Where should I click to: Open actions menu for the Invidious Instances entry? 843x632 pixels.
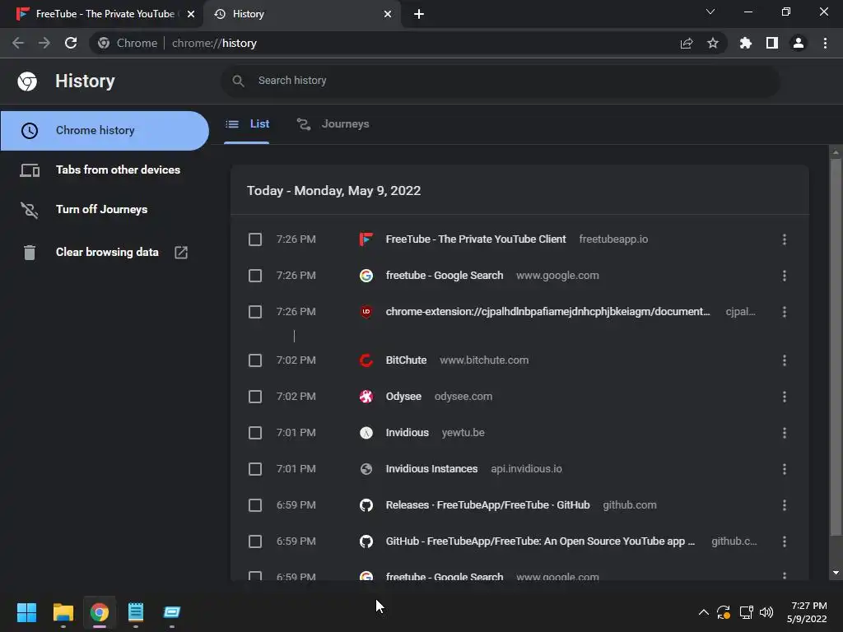pos(785,469)
